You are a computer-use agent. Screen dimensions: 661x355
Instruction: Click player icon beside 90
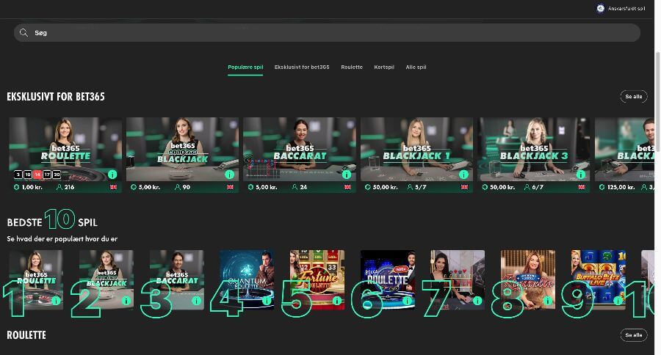[178, 187]
